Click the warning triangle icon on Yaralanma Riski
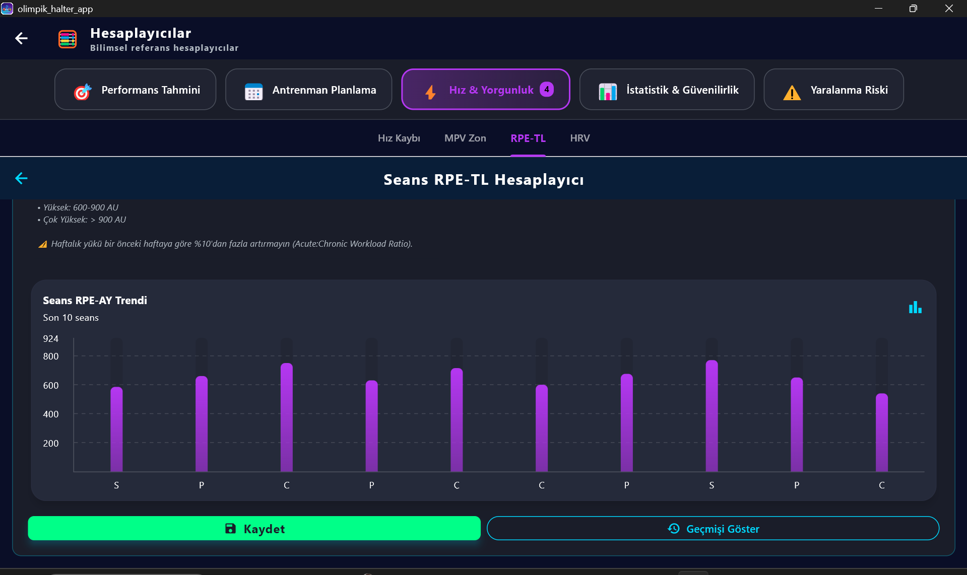The image size is (967, 575). point(791,92)
